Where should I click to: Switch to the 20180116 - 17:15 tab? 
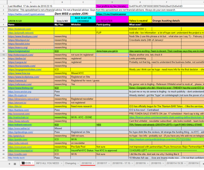121,163
